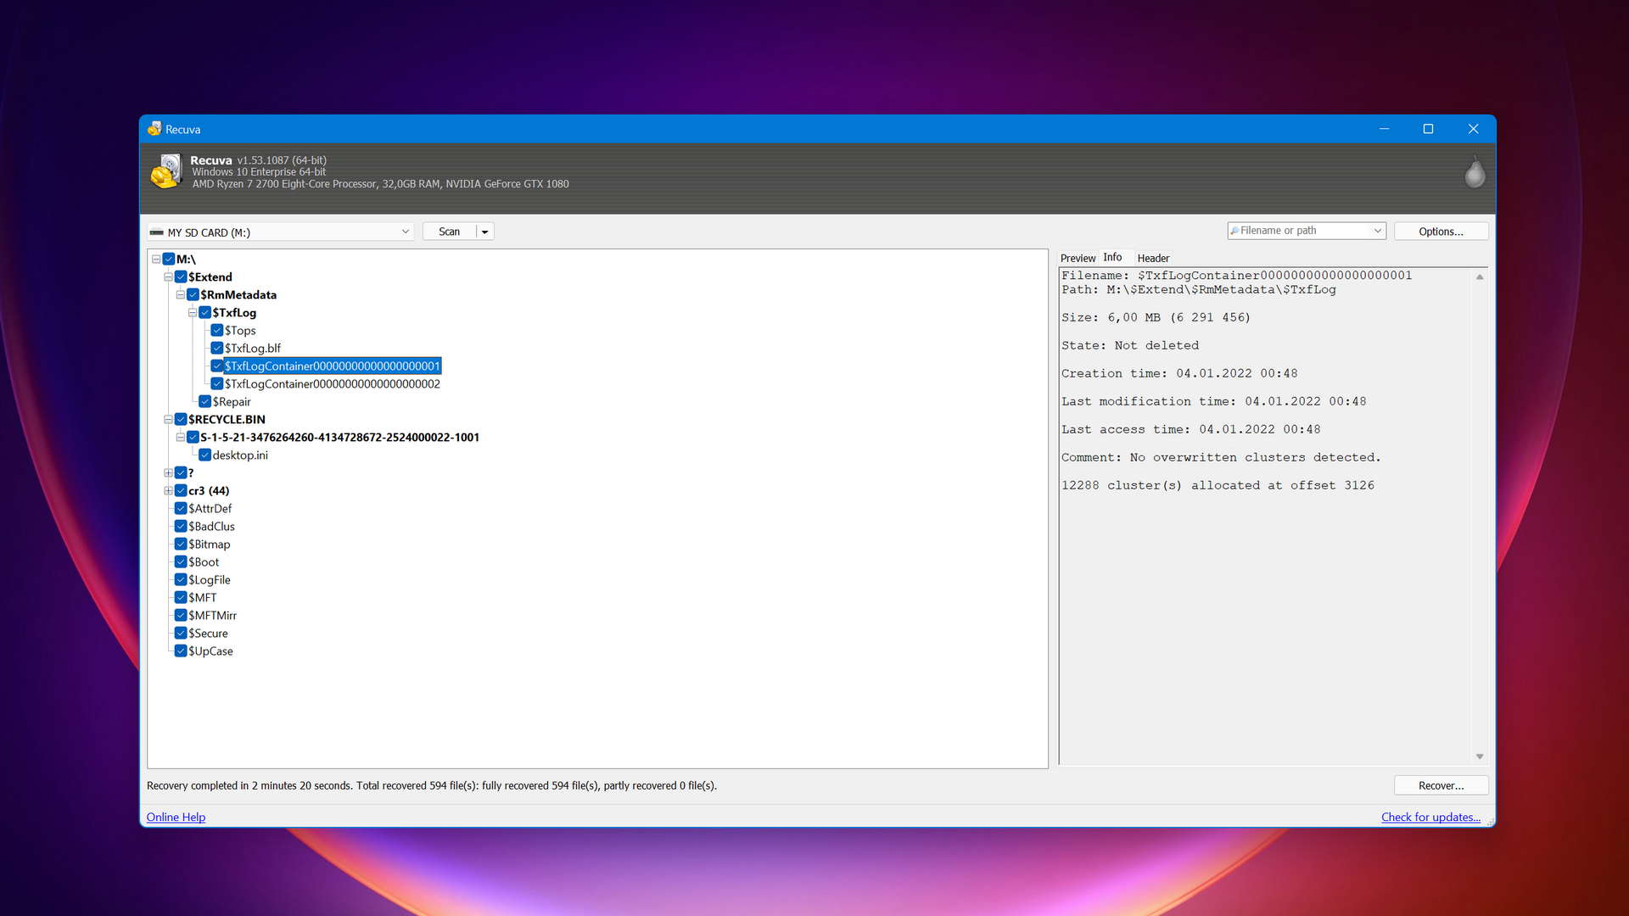
Task: Click the Recover button
Action: [x=1440, y=785]
